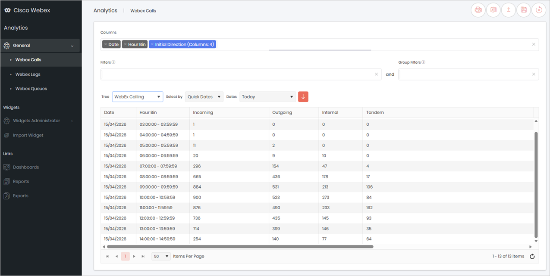Save the analytics view with floppy icon
This screenshot has width=550, height=276.
pos(524,10)
